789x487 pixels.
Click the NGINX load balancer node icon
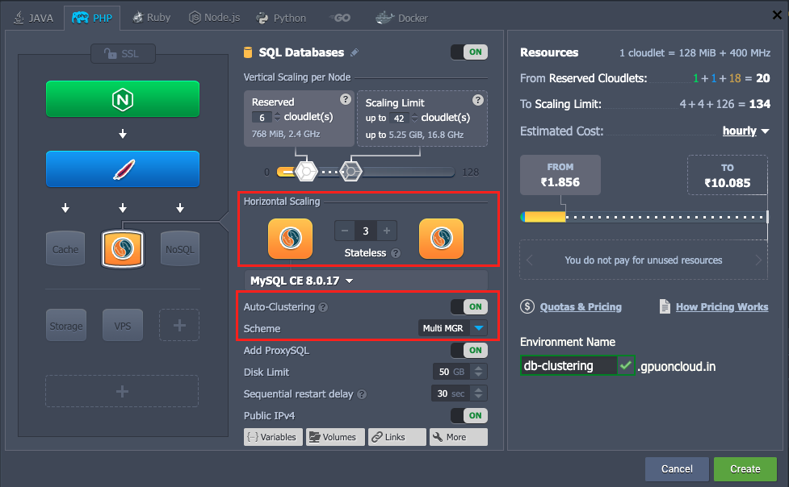pos(122,99)
